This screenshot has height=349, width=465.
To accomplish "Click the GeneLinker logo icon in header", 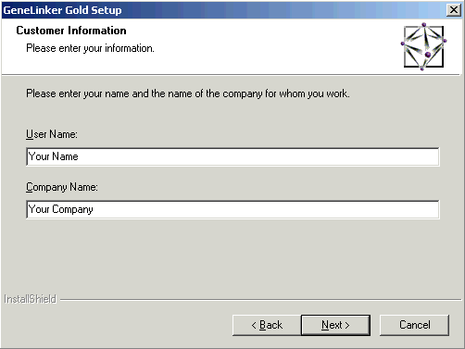I will tap(423, 46).
